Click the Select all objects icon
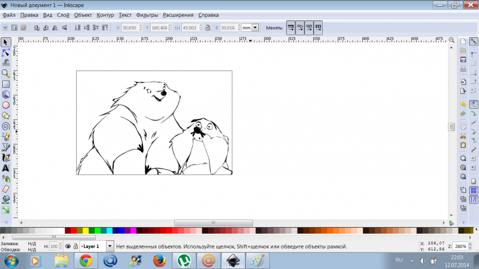 5,27
